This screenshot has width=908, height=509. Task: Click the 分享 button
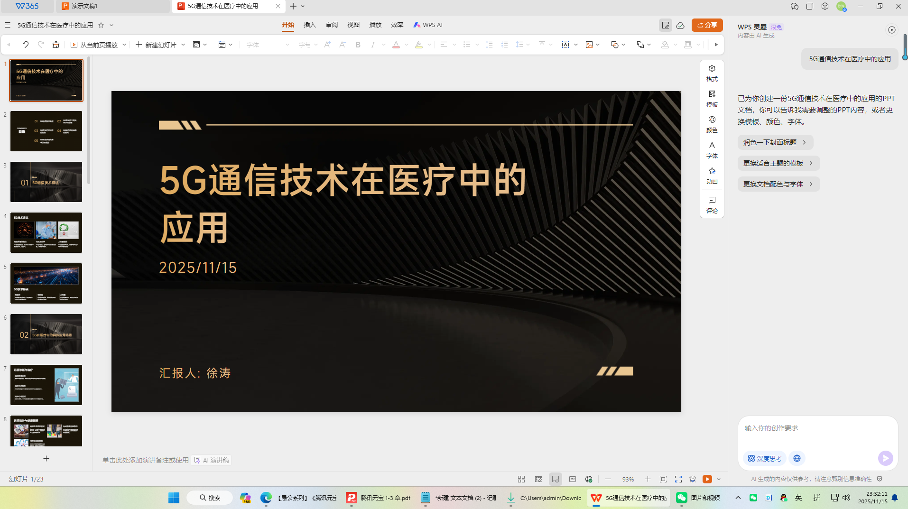707,25
